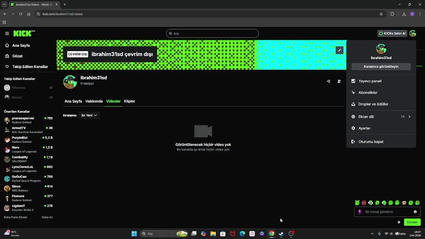
Task: Open File Explorer from the taskbar
Action: click(213, 234)
